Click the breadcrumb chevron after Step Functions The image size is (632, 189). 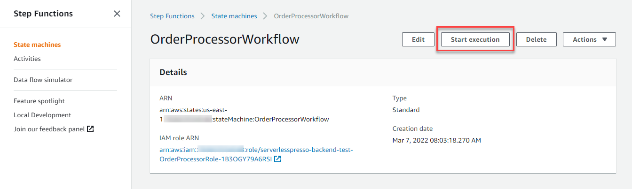pos(203,16)
